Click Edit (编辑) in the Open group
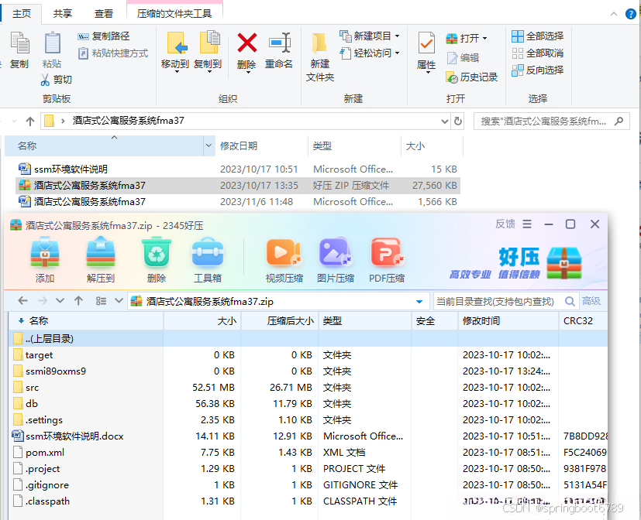 (463, 58)
